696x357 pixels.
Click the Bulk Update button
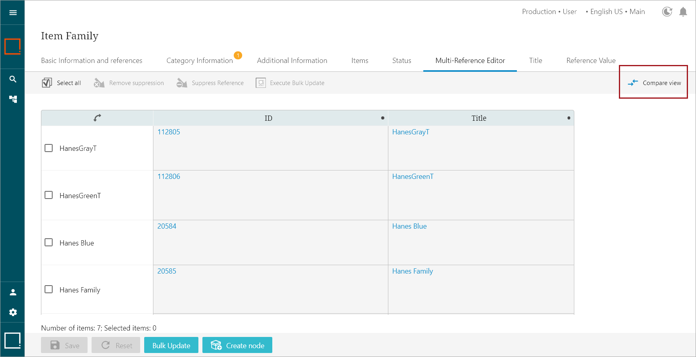(171, 345)
